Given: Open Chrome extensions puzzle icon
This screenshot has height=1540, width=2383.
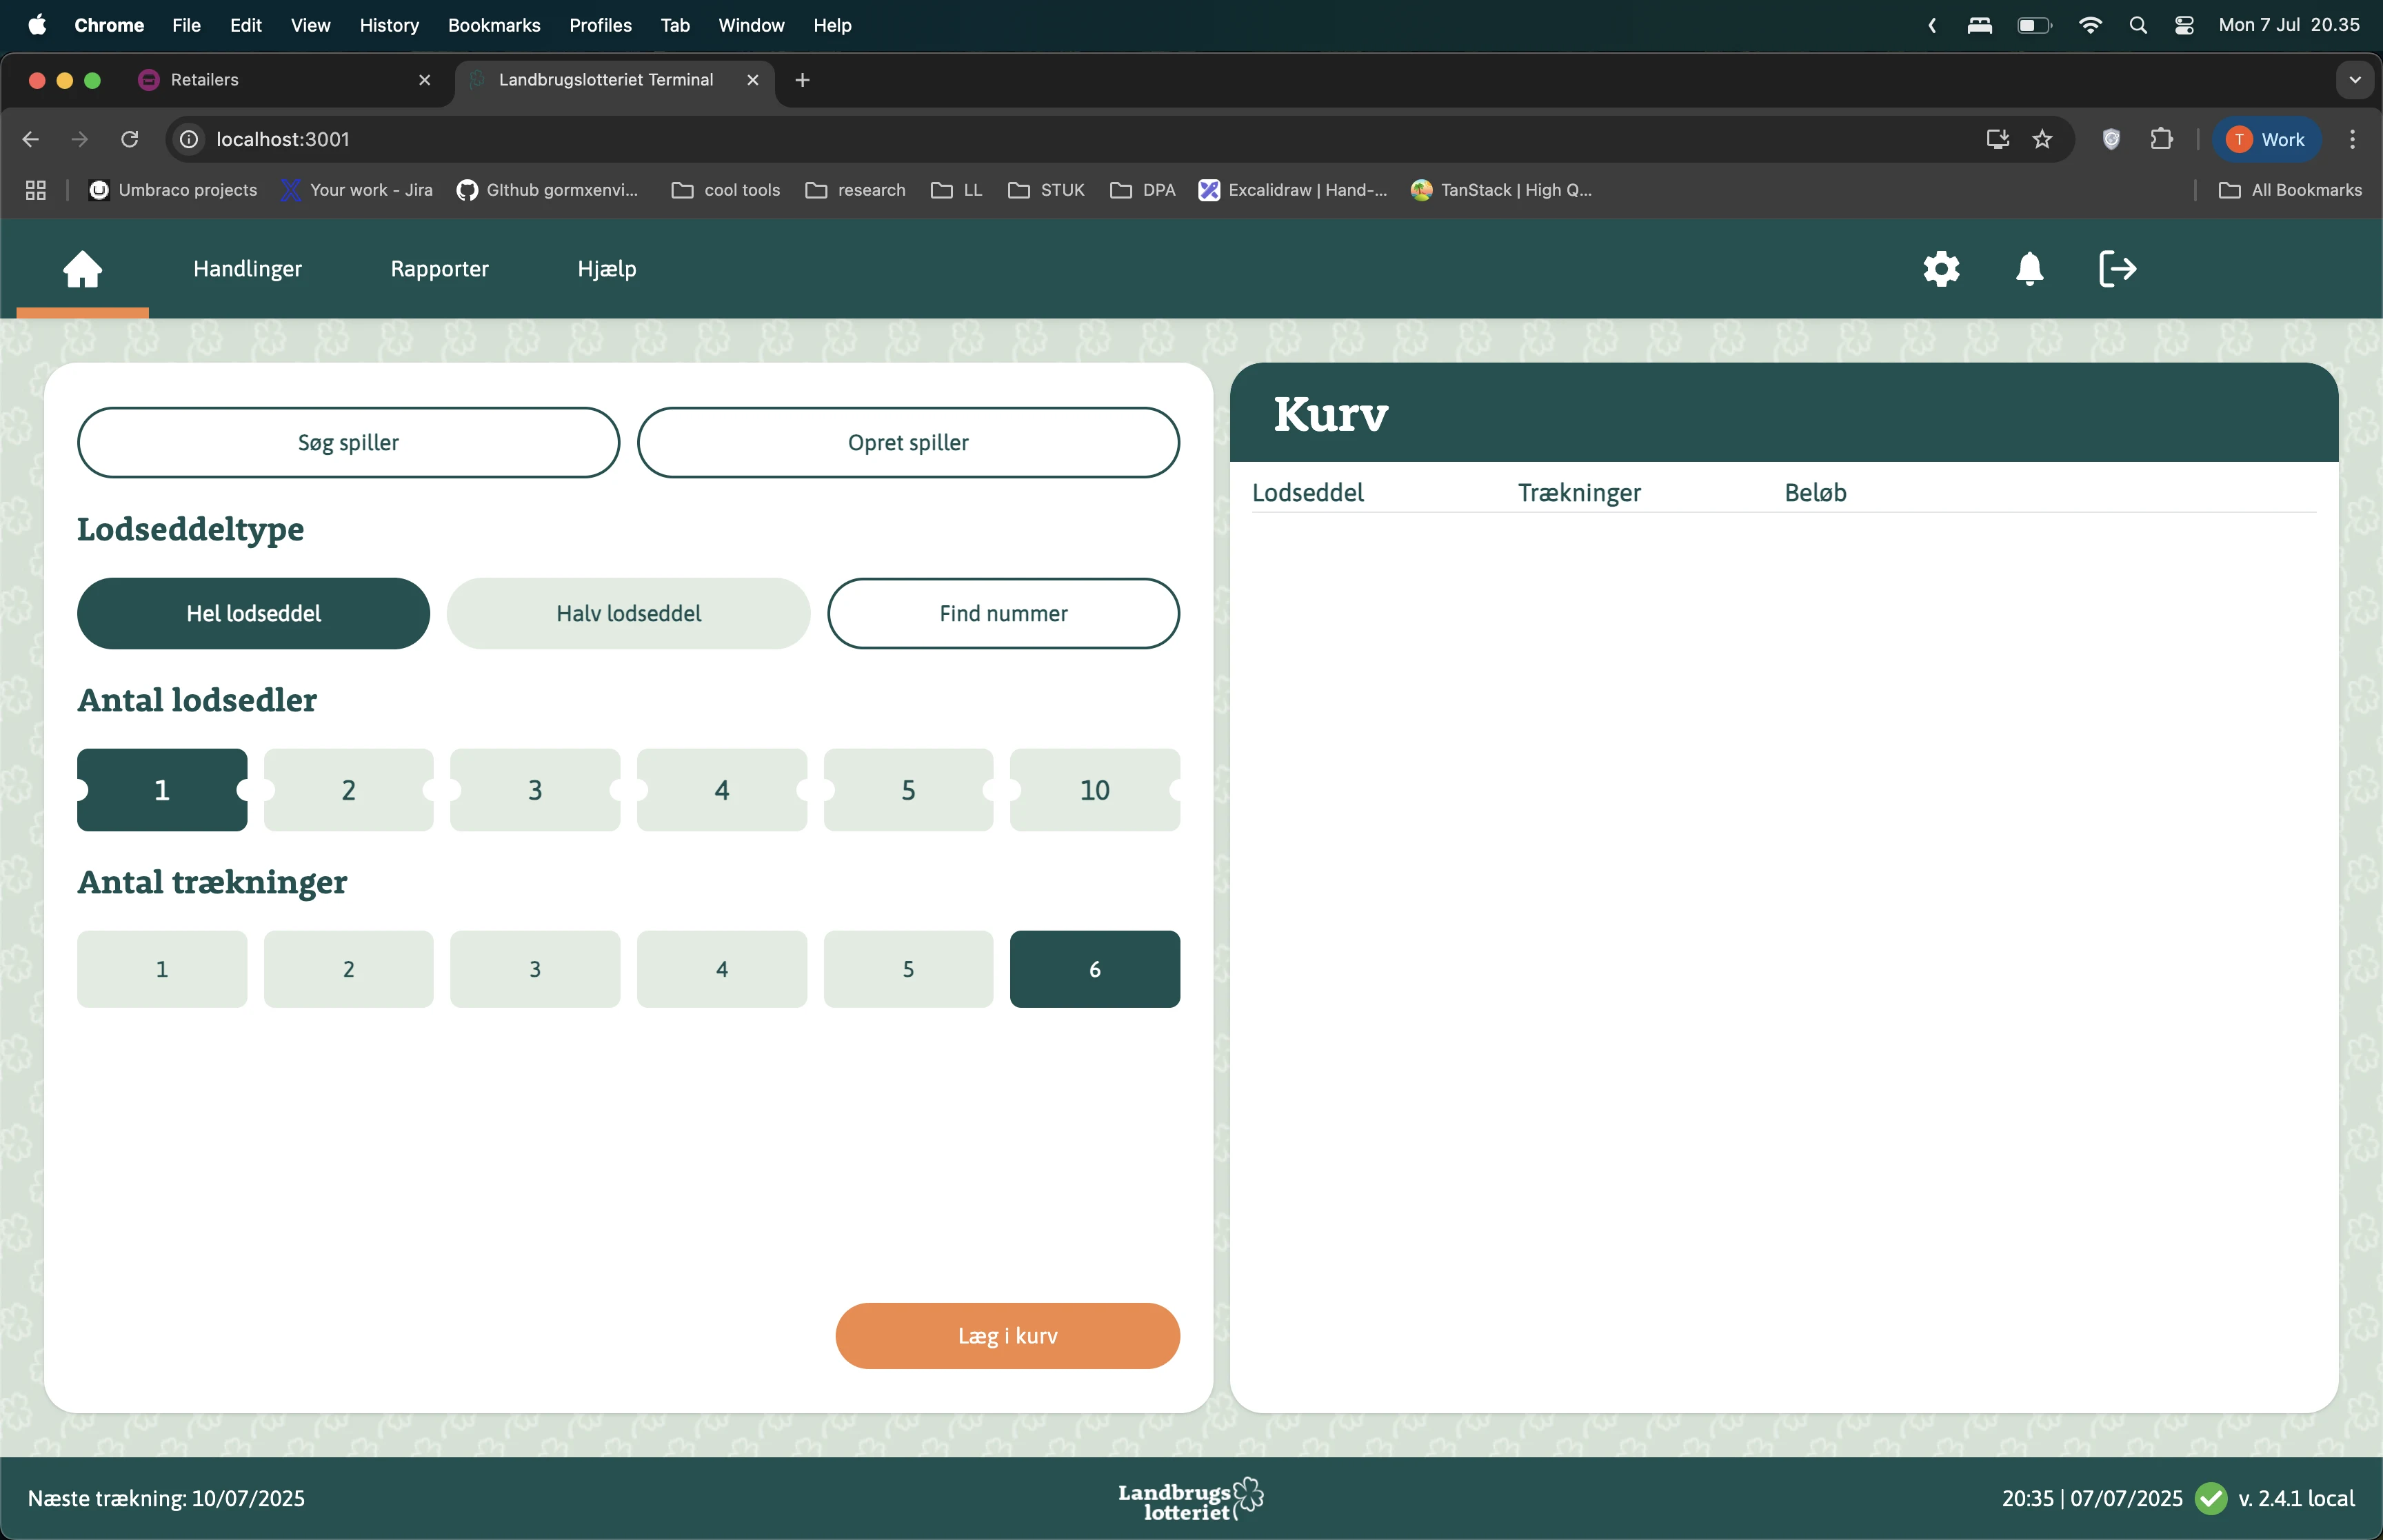Looking at the screenshot, I should pyautogui.click(x=2161, y=139).
